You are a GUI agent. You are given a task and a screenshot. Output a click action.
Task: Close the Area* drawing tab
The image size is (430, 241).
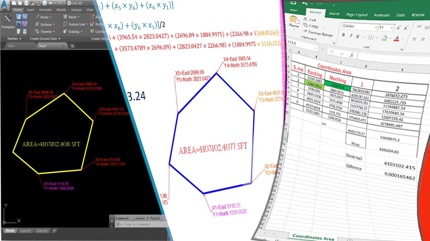pyautogui.click(x=63, y=46)
